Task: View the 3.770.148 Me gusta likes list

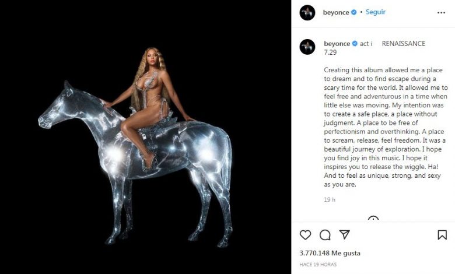Action: [x=330, y=253]
